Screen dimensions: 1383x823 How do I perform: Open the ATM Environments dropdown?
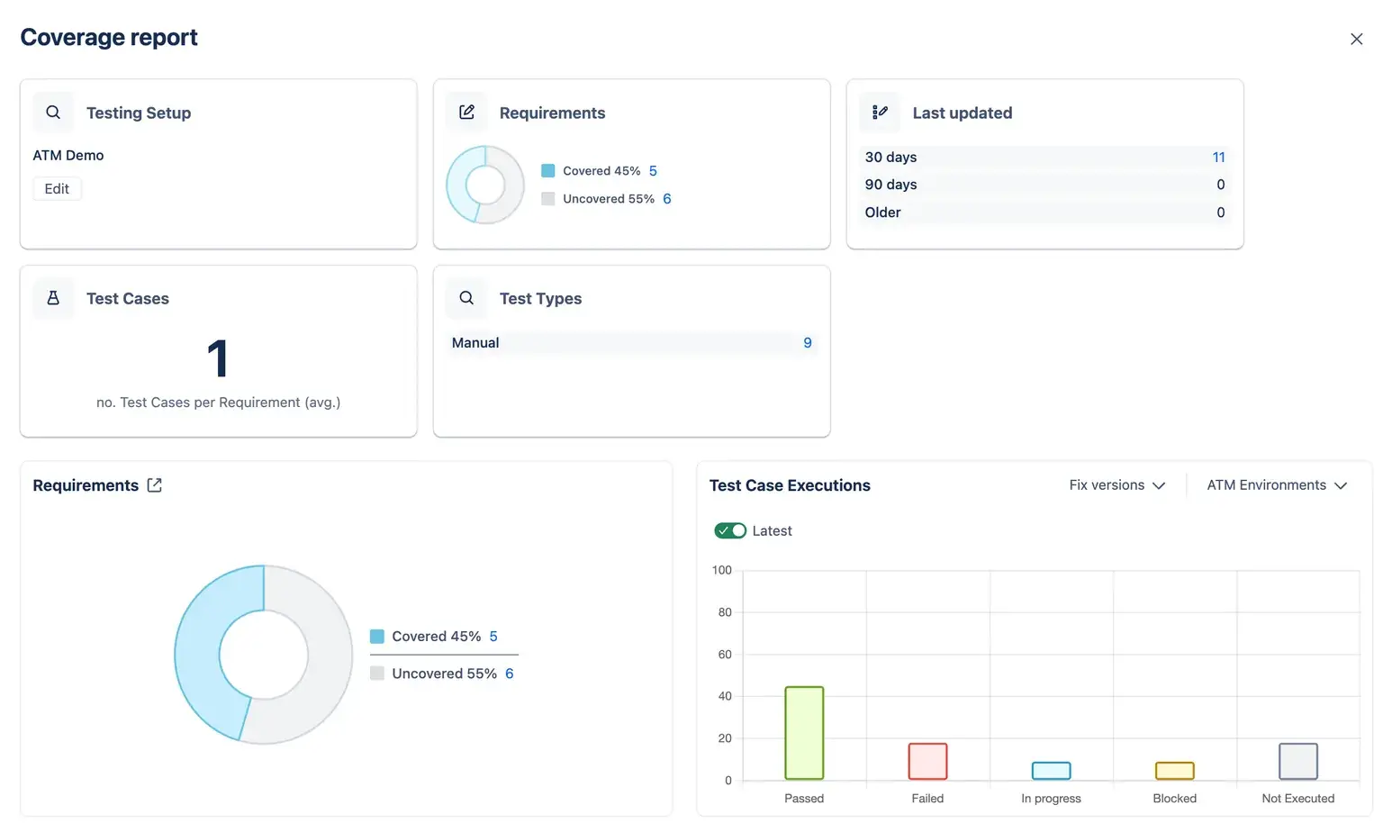click(1276, 485)
